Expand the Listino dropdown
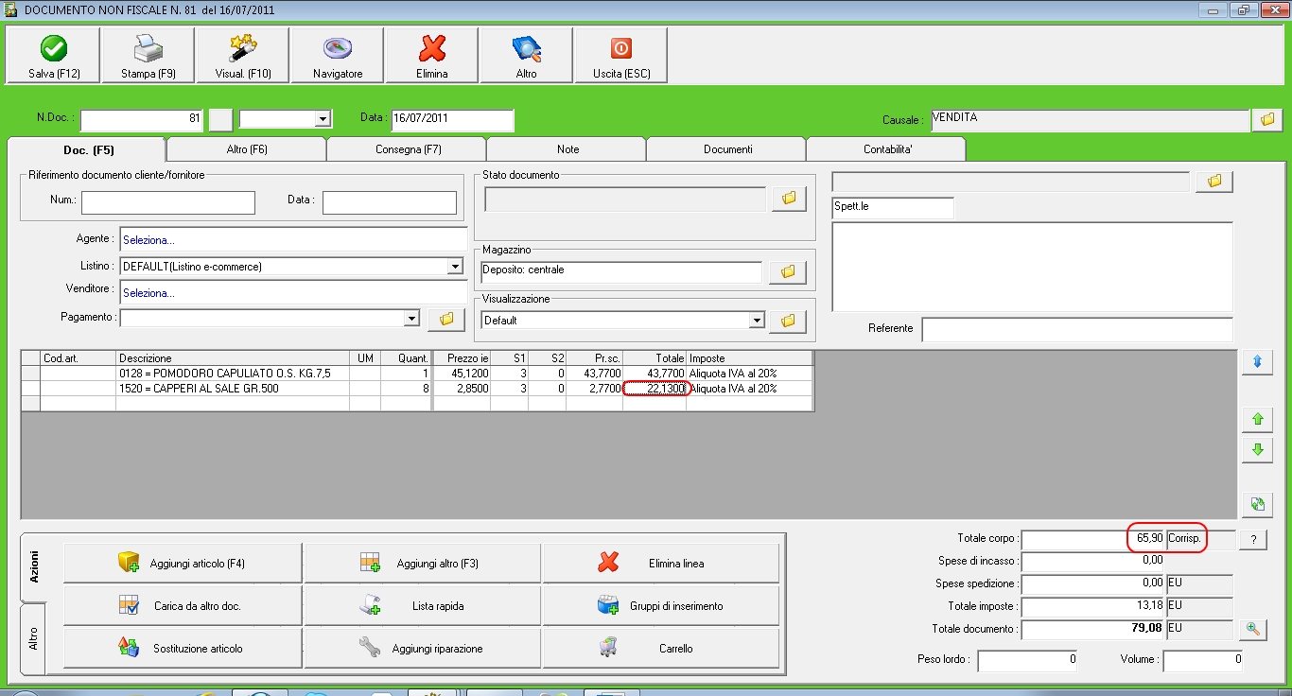The width and height of the screenshot is (1292, 696). coord(455,268)
